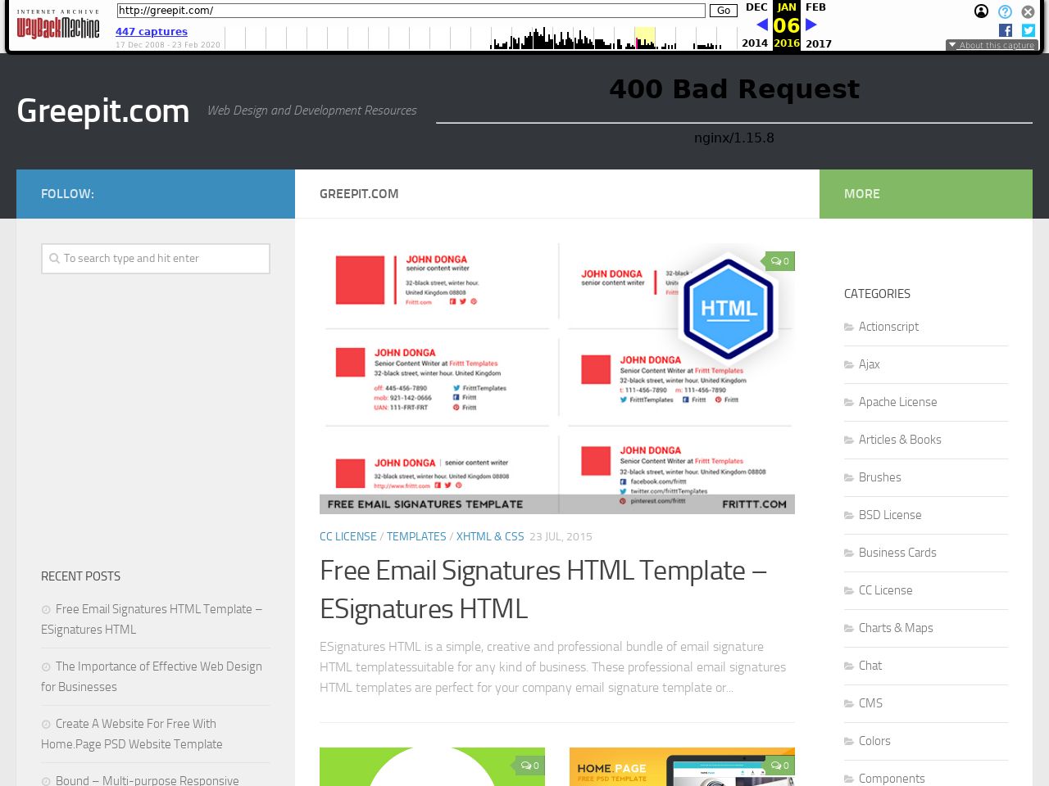This screenshot has height=786, width=1049.
Task: Open the Wayback Machine help icon
Action: click(1005, 11)
